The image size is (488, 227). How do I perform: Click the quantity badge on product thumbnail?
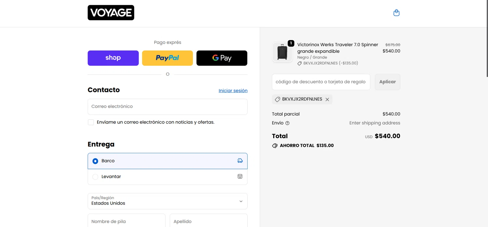pyautogui.click(x=291, y=43)
